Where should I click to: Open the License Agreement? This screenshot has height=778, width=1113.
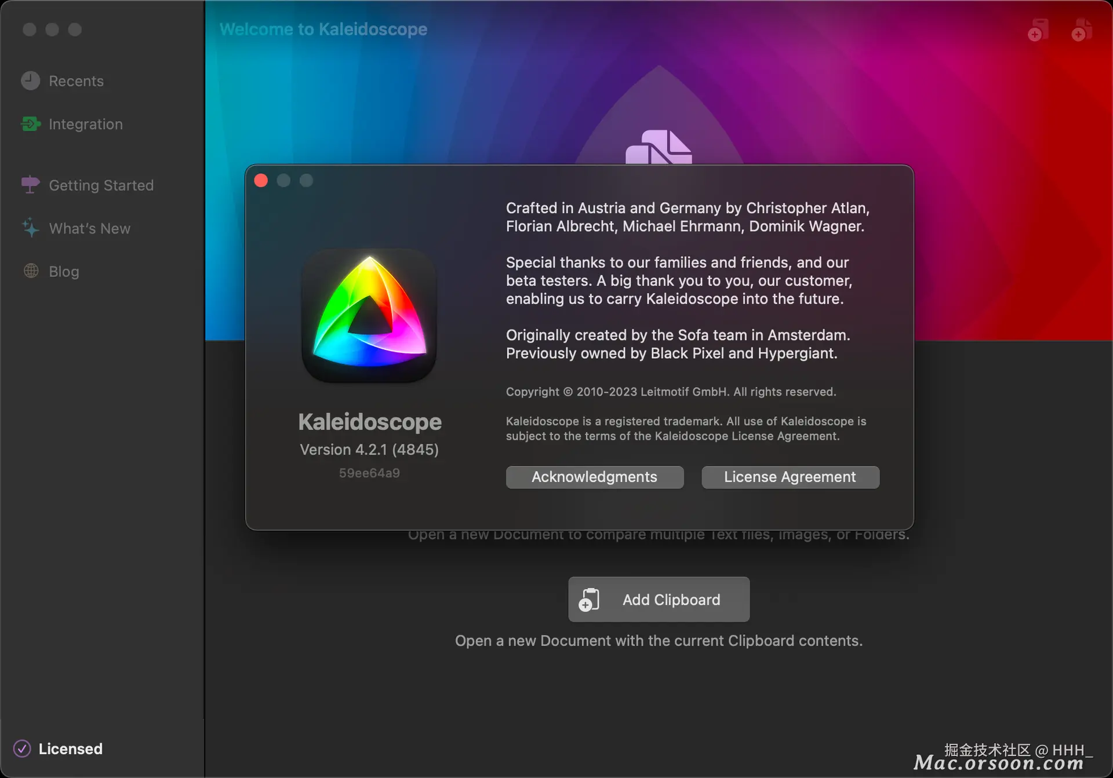pyautogui.click(x=790, y=477)
